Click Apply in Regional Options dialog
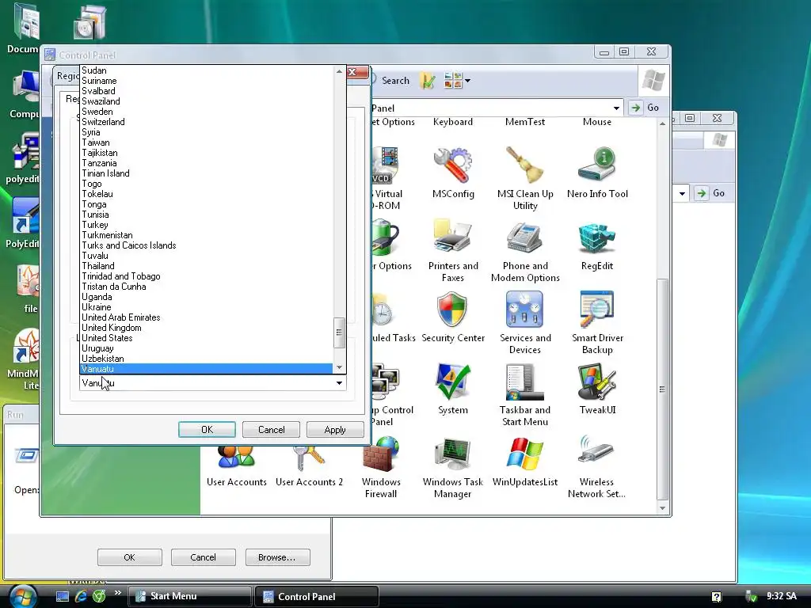This screenshot has height=608, width=811. [x=335, y=430]
